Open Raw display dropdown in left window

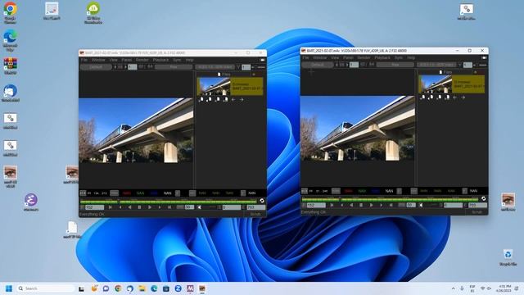(174, 67)
